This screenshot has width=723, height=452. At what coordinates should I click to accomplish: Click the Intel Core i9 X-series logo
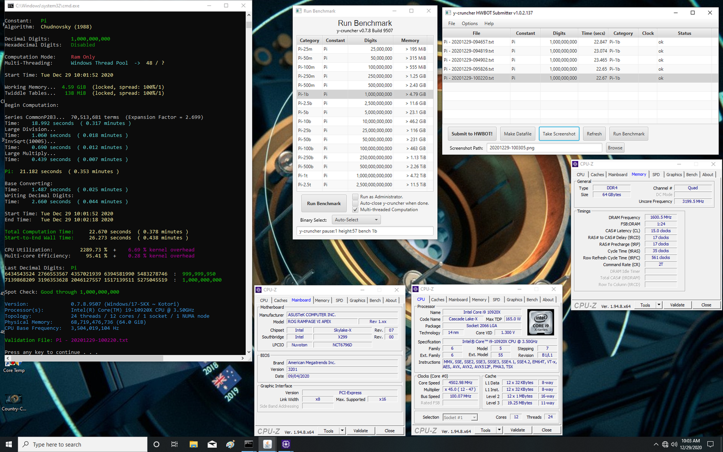(x=541, y=322)
